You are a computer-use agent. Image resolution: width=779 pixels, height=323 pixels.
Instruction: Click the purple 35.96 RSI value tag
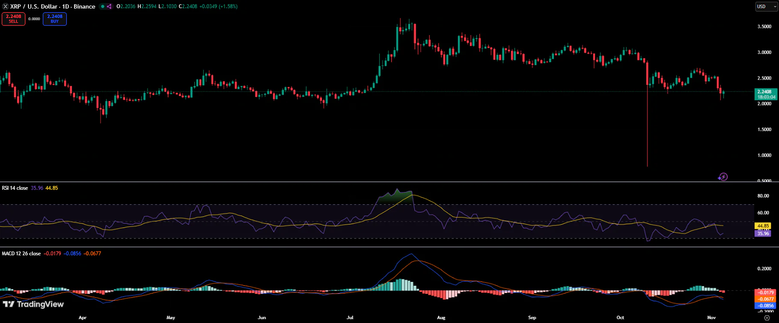click(x=763, y=233)
